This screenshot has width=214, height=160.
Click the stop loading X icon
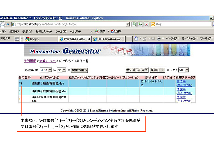pos(146,24)
